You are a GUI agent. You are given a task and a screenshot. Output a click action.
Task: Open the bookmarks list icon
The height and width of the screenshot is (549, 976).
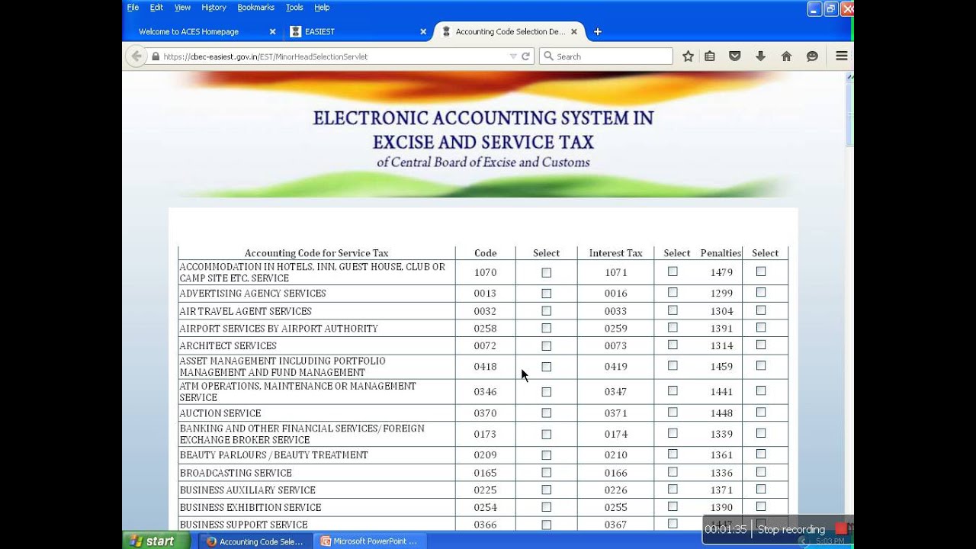[x=710, y=56]
